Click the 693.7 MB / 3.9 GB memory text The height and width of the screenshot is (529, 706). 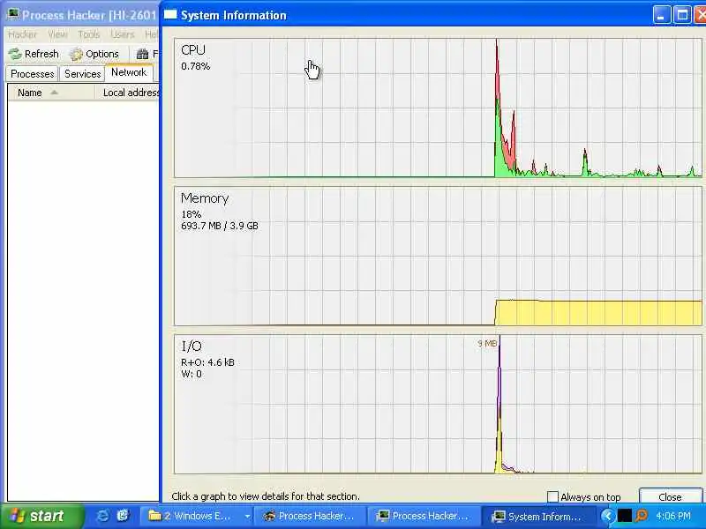[220, 226]
